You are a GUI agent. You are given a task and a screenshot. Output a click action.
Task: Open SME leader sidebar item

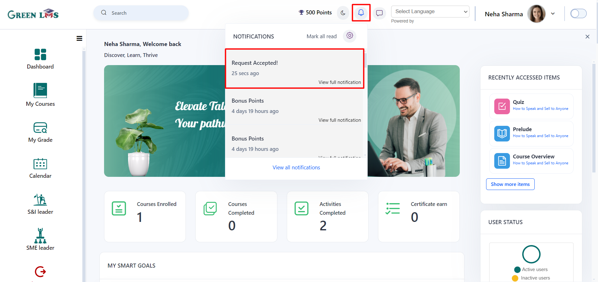click(x=40, y=240)
